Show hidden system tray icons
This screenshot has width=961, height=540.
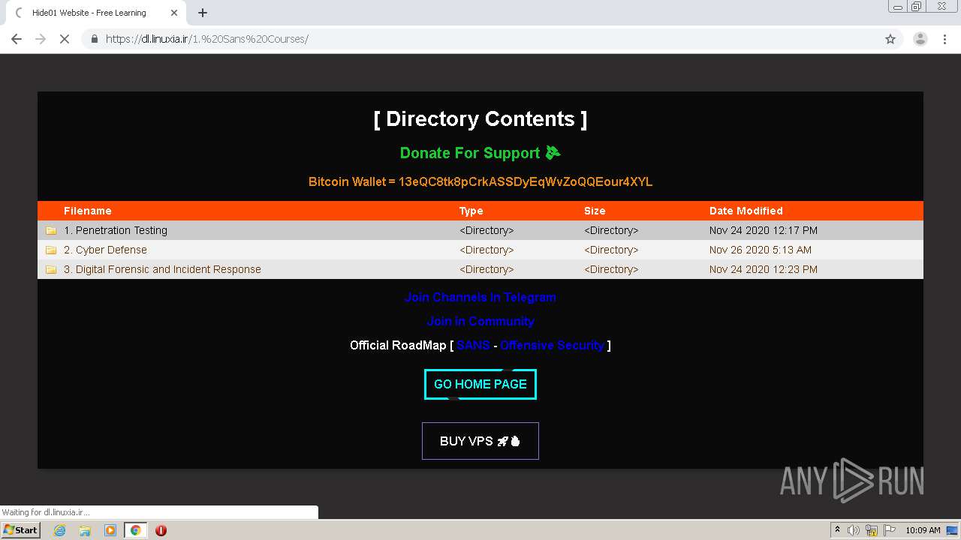pos(838,530)
